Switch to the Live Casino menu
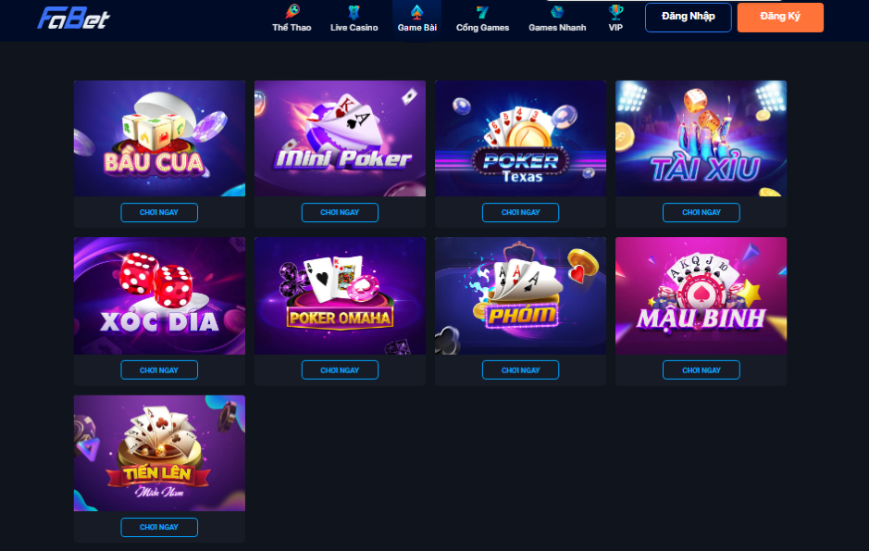Viewport: 869px width, 551px height. pos(354,27)
